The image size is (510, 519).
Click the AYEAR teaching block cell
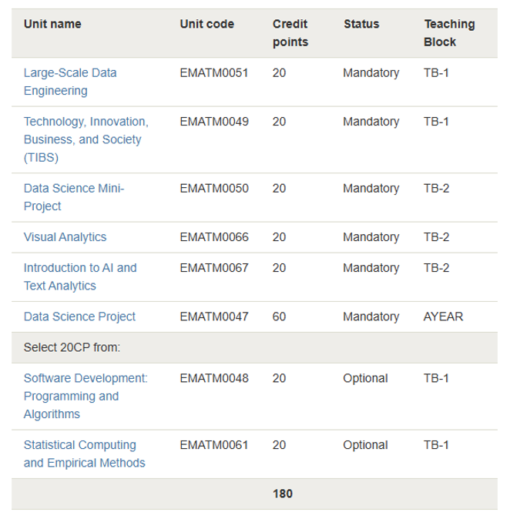pos(443,316)
